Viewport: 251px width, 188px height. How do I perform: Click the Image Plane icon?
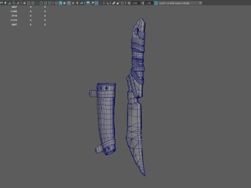point(9,3)
